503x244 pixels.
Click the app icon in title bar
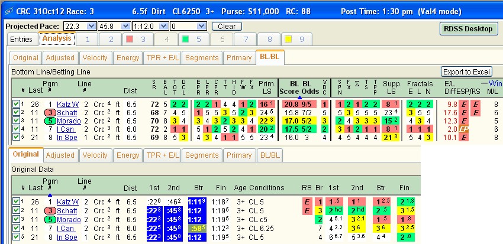[9, 12]
